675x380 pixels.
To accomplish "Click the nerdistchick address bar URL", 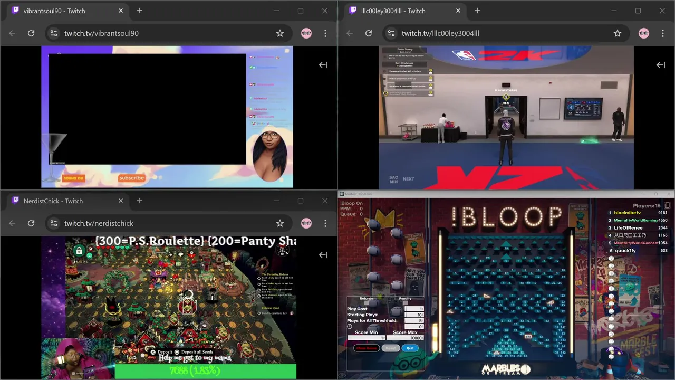I will [x=99, y=223].
